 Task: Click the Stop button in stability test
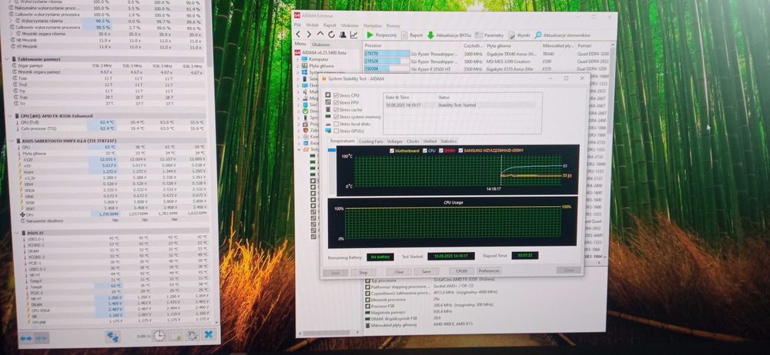[363, 272]
